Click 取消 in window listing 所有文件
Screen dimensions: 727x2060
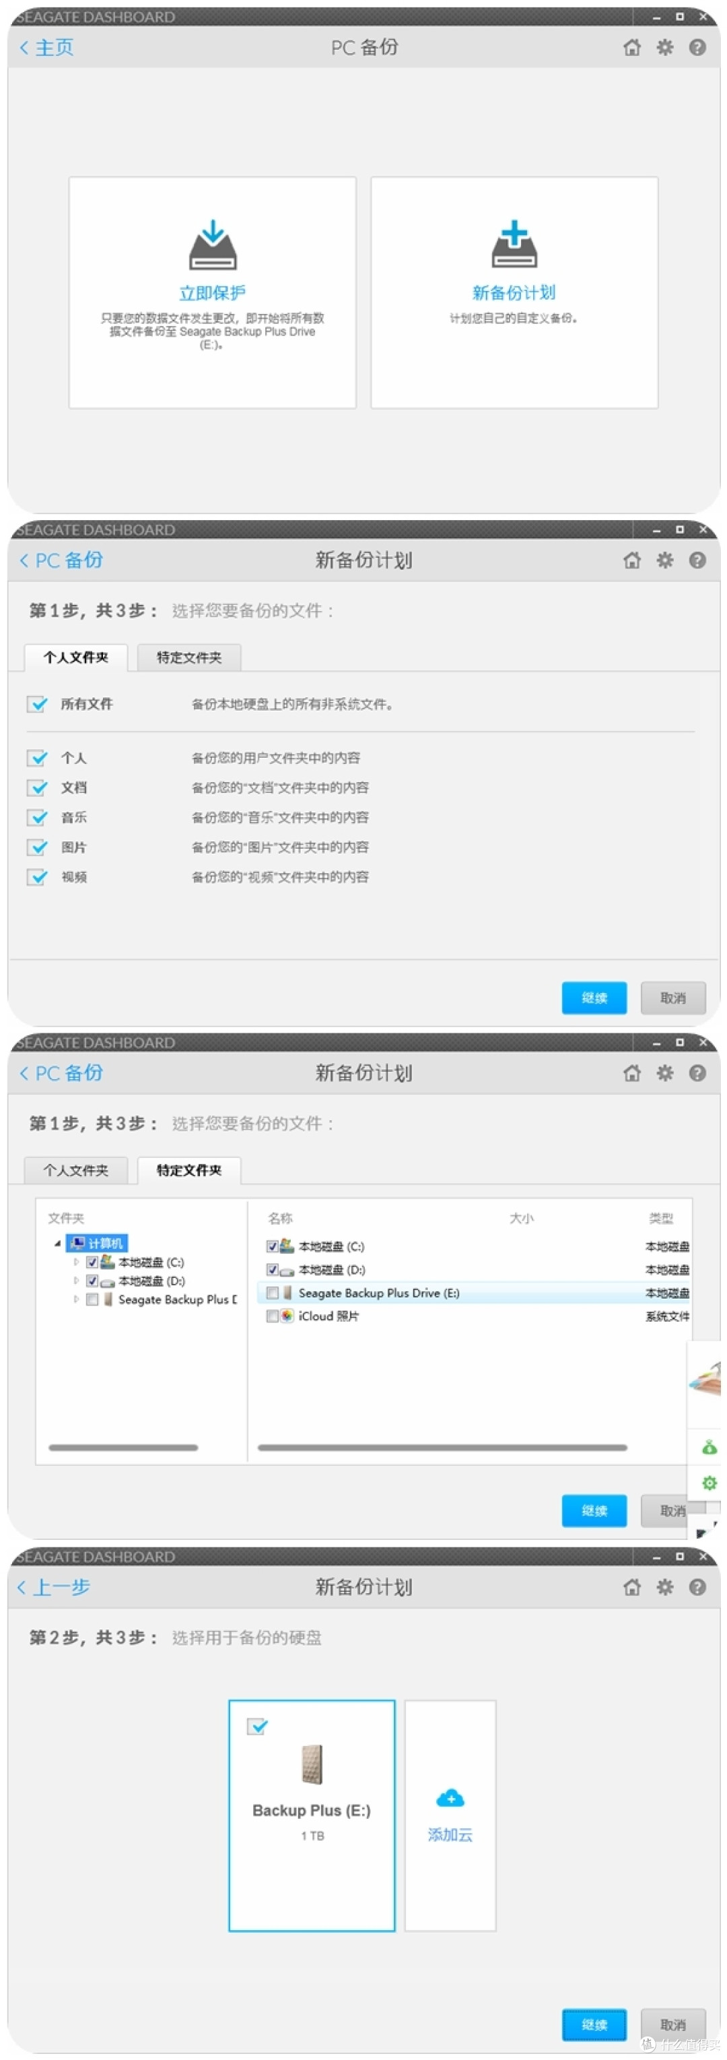pos(672,998)
